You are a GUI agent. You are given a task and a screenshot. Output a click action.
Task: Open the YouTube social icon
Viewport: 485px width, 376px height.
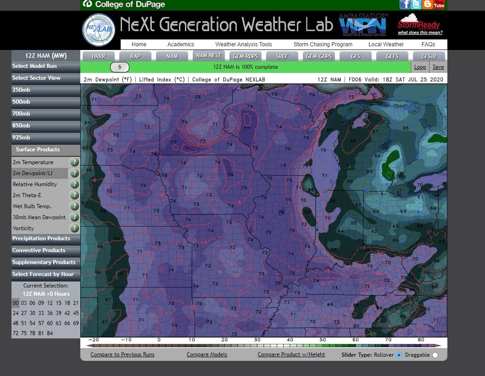[x=439, y=5]
